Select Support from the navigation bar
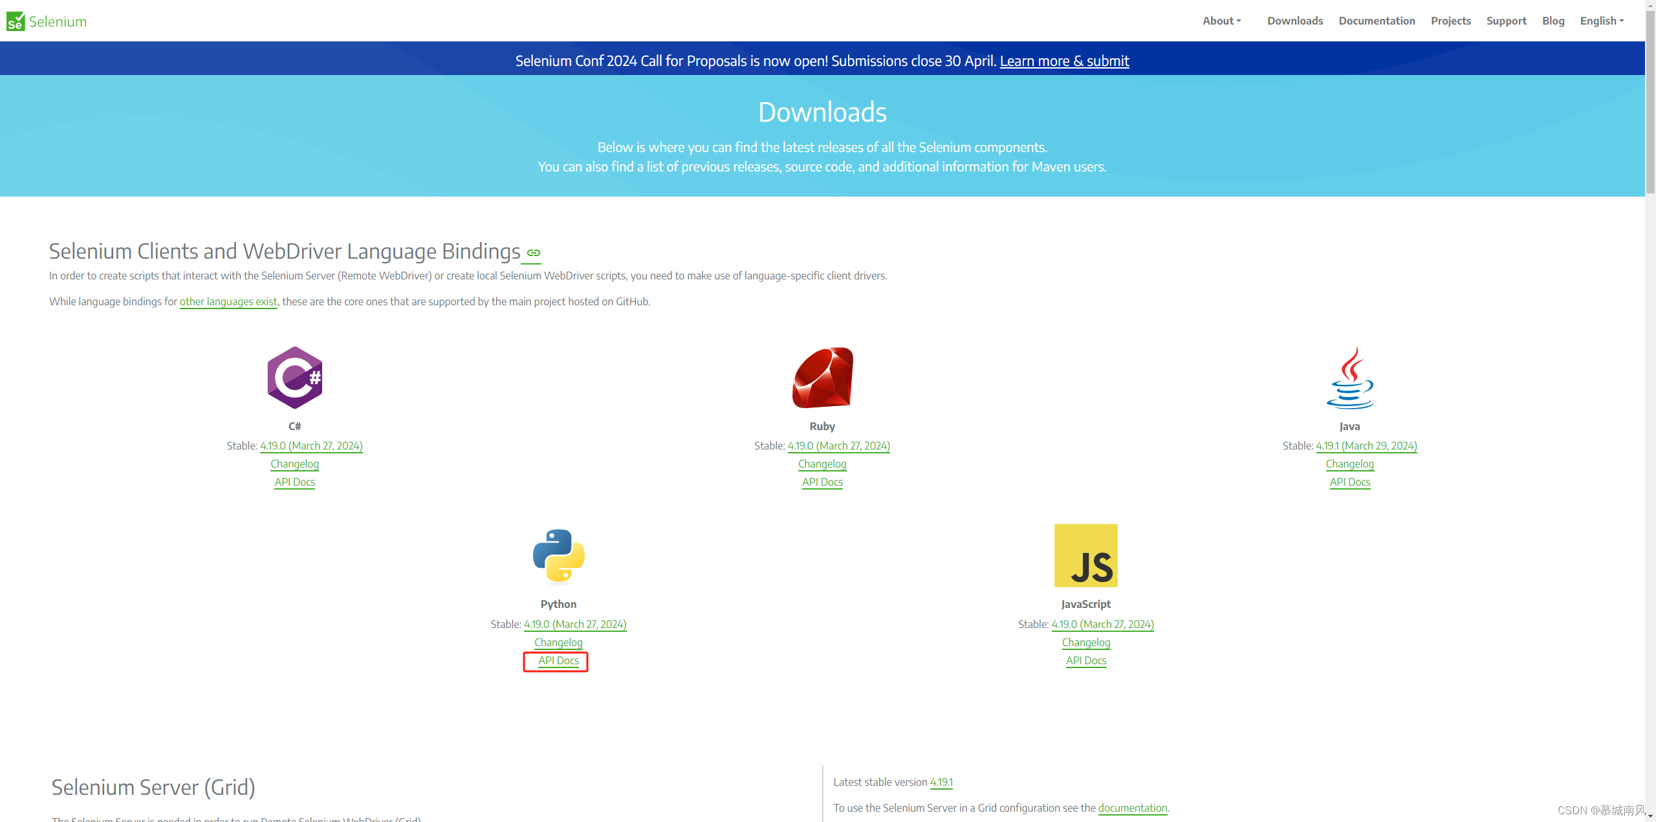 1507,20
